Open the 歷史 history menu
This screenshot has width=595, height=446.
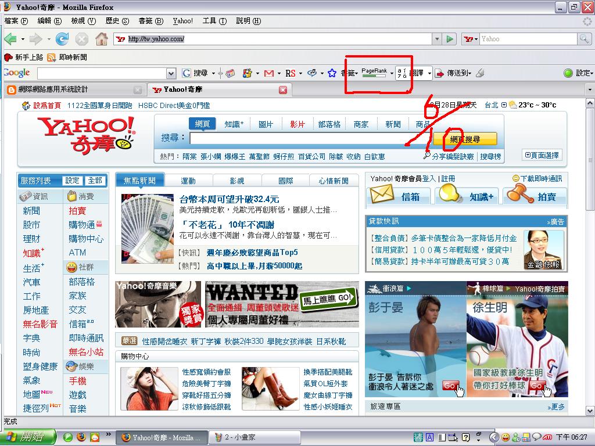(x=117, y=21)
